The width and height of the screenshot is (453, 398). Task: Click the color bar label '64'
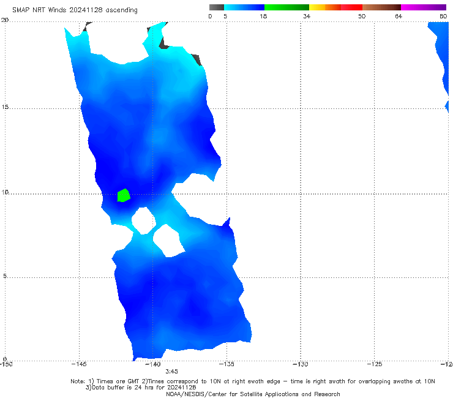pyautogui.click(x=399, y=16)
